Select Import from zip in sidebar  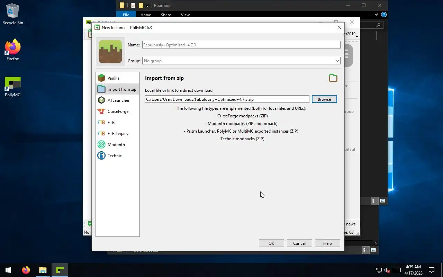117,89
